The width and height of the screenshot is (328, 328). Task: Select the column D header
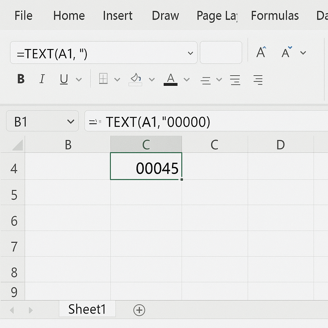click(x=280, y=145)
